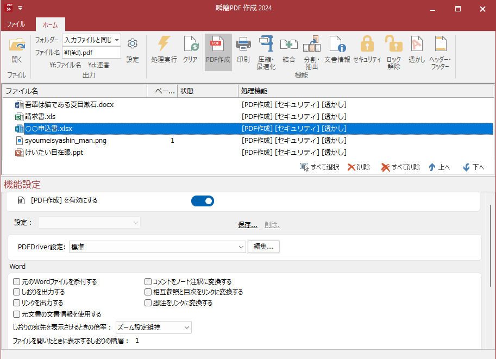
Task: Click the 保存... link to save settings
Action: point(247,224)
